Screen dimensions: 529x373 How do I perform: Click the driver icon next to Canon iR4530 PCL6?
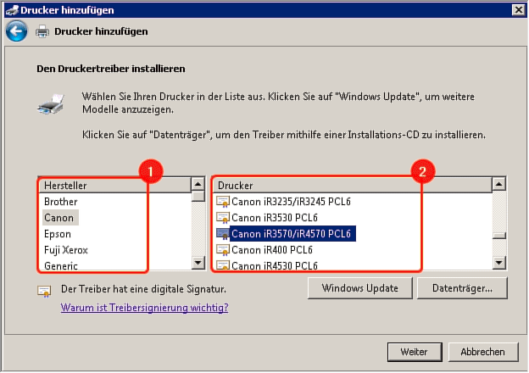pos(223,265)
